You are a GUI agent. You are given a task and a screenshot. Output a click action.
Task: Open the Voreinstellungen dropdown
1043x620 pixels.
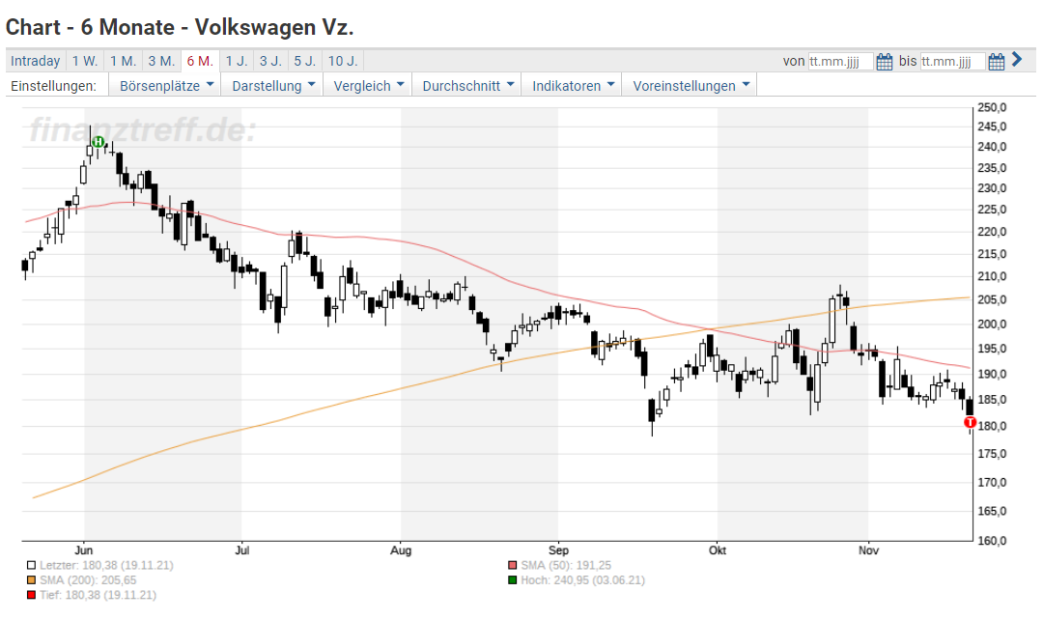[691, 86]
